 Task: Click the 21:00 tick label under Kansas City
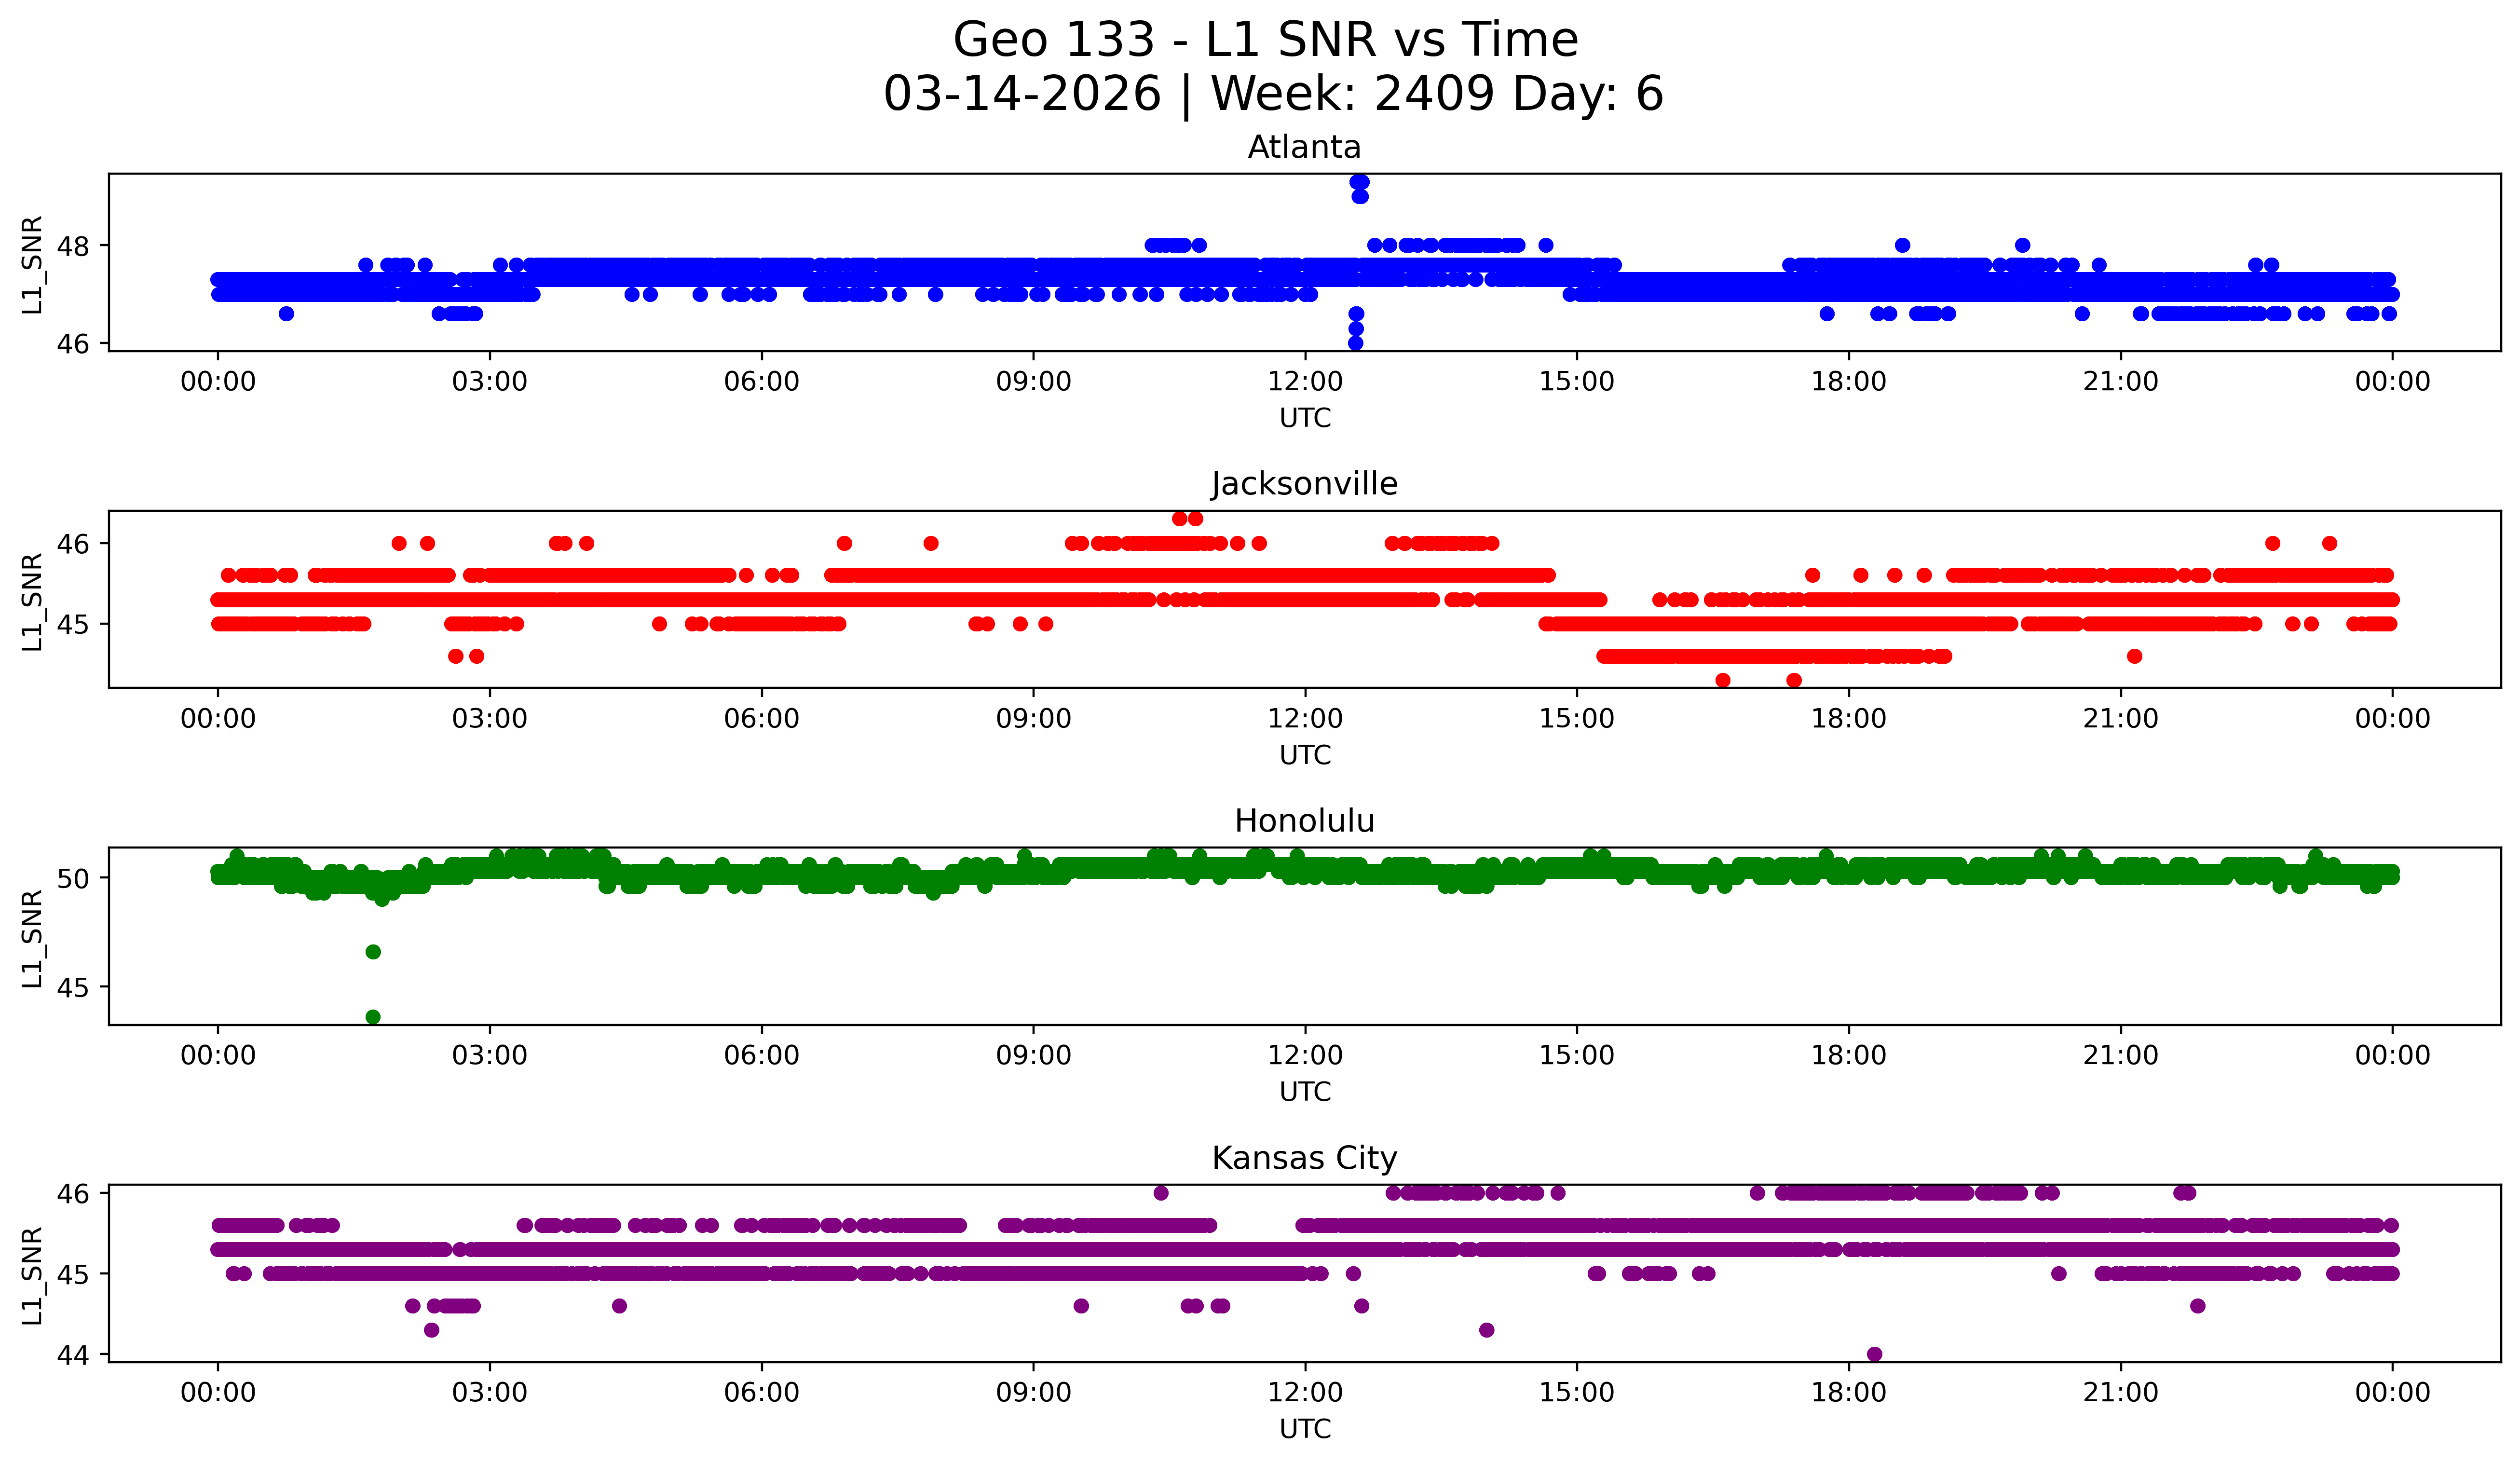coord(2120,1393)
